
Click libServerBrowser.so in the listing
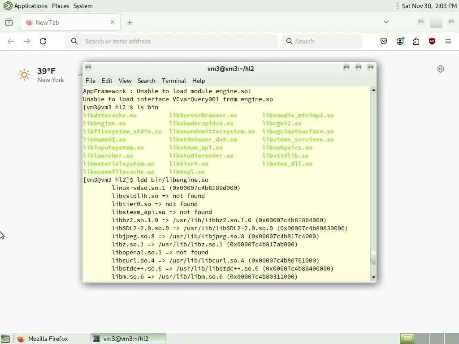pyautogui.click(x=203, y=116)
